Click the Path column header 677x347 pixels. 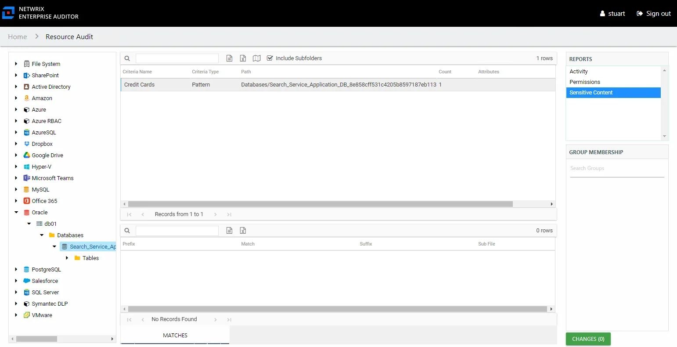coord(246,72)
